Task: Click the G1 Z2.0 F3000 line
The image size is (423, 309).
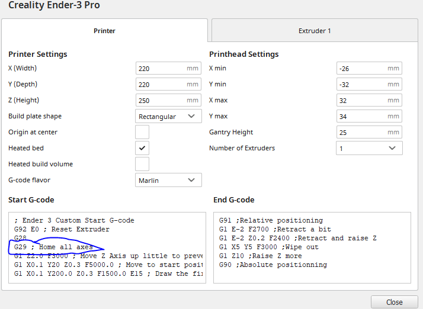Action: [108, 256]
